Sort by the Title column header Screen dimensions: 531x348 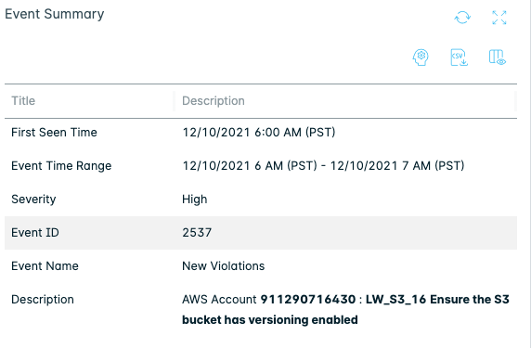(x=23, y=101)
